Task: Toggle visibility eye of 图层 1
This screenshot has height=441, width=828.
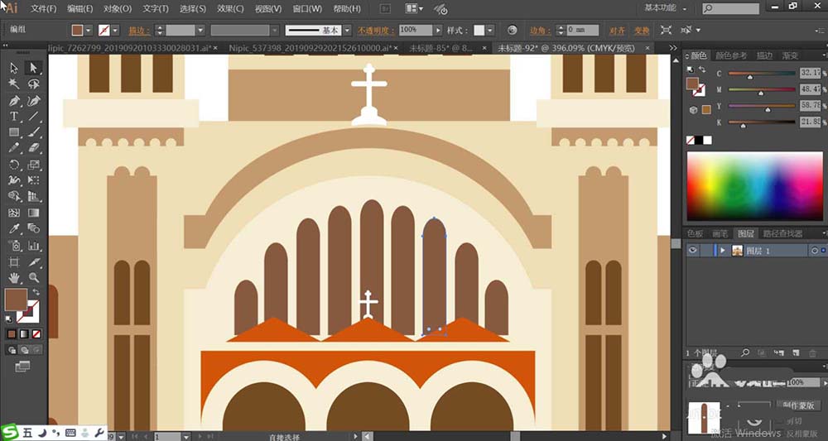Action: coord(693,251)
